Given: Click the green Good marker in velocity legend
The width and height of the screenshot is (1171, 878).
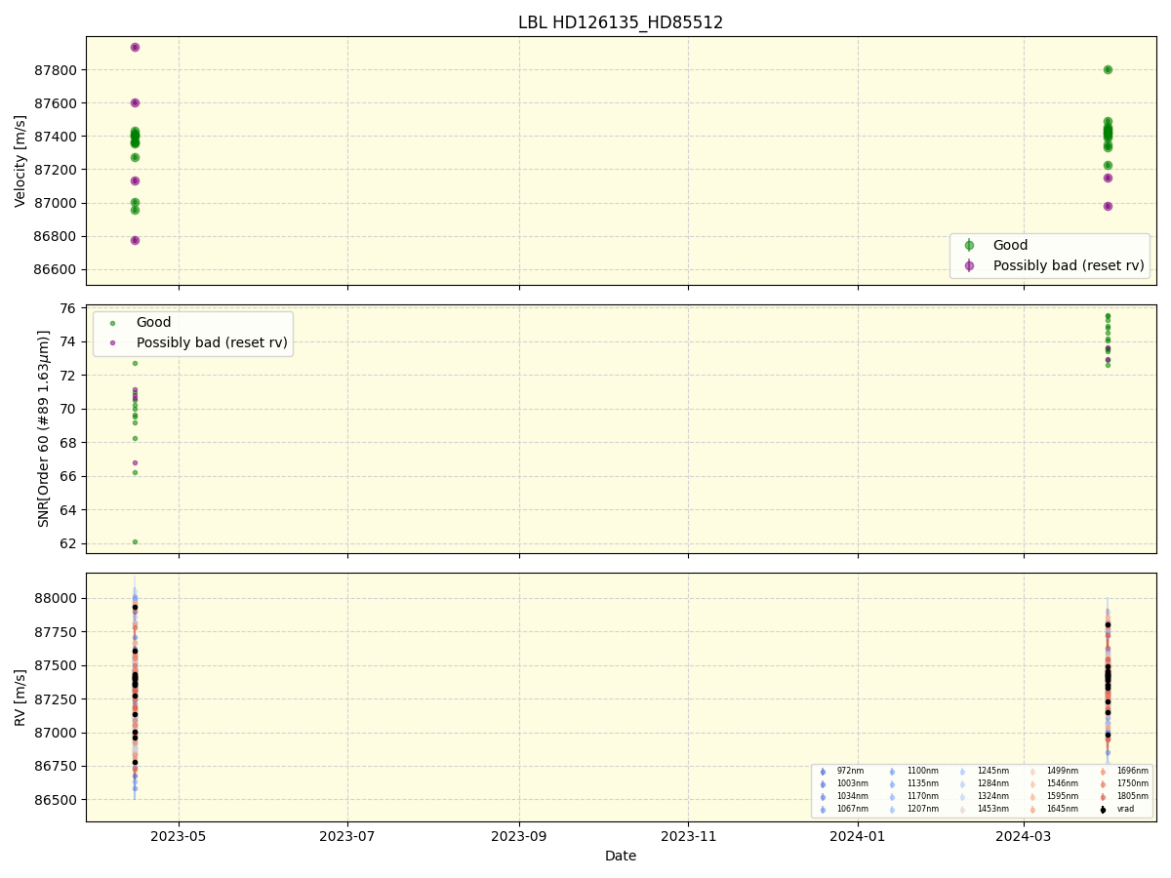Looking at the screenshot, I should click(x=969, y=245).
